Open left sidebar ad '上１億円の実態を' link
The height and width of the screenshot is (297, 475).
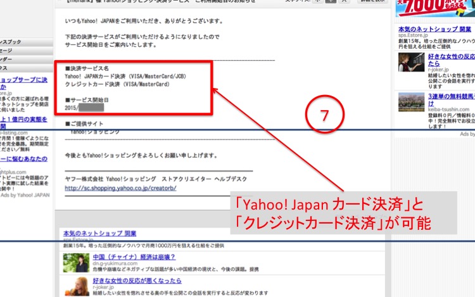click(23, 123)
